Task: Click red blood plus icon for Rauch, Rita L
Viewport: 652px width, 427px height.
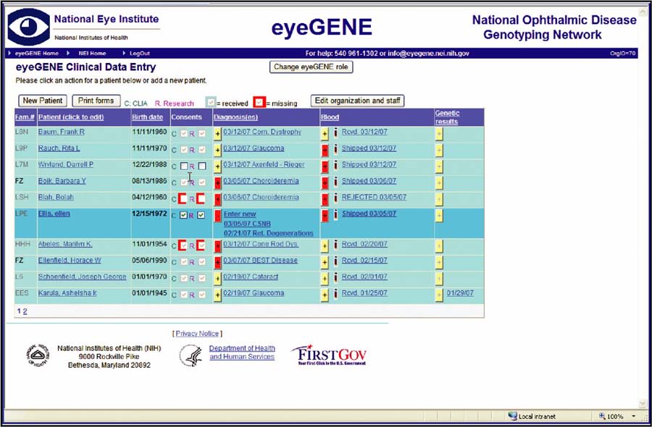Action: (x=325, y=150)
